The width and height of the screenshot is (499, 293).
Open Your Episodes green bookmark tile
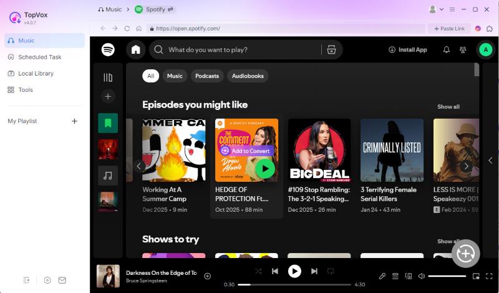coord(108,123)
